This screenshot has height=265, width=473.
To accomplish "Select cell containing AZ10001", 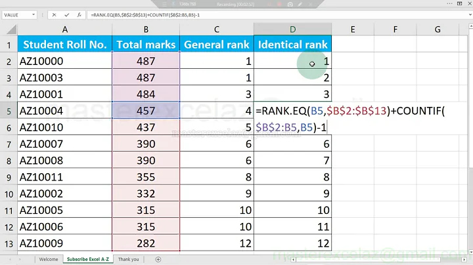I will tap(64, 94).
